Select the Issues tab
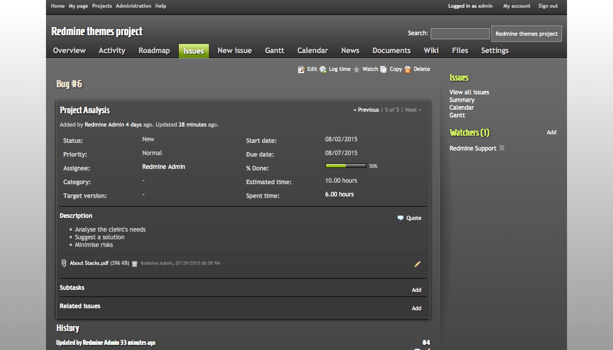The image size is (613, 350). click(x=194, y=51)
